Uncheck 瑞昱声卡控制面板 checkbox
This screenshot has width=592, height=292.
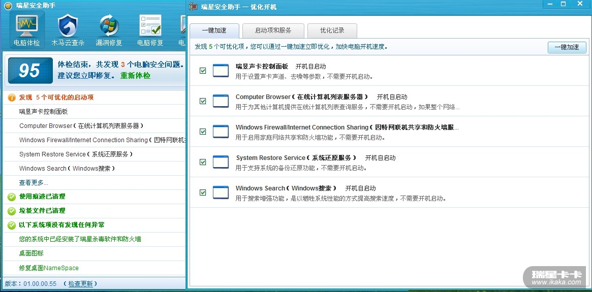point(203,71)
